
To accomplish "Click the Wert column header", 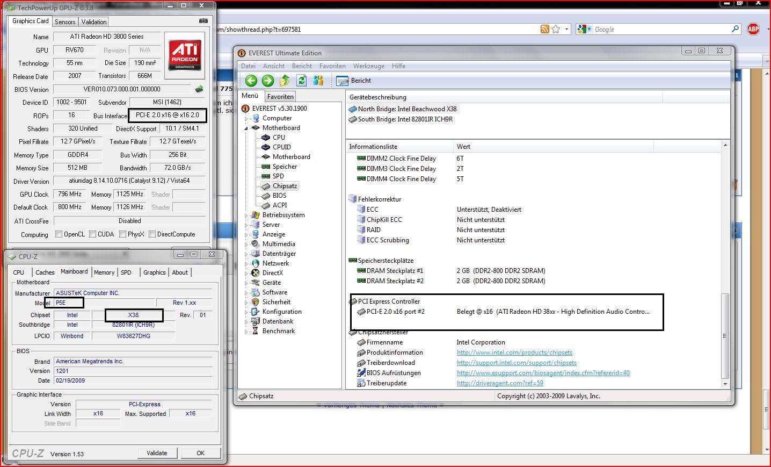I will 553,147.
